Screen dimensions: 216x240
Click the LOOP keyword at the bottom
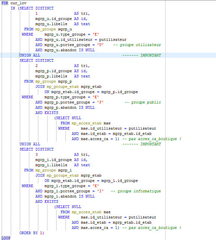tap(6, 238)
